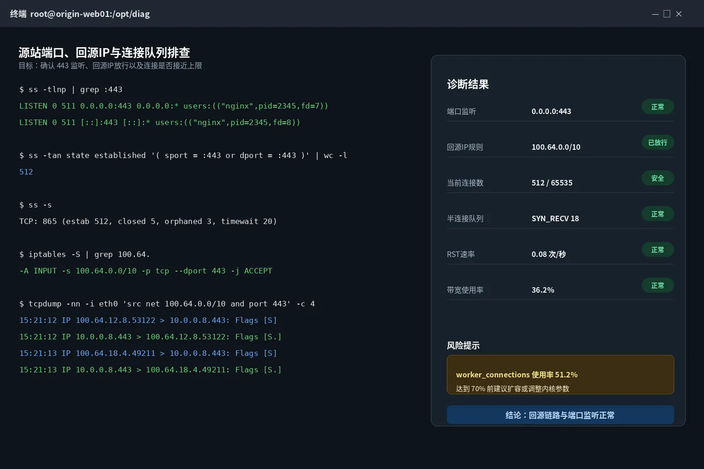Screen dimensions: 704x469
Task: Select the value 0.08 次/秒
Action: pyautogui.click(x=549, y=254)
